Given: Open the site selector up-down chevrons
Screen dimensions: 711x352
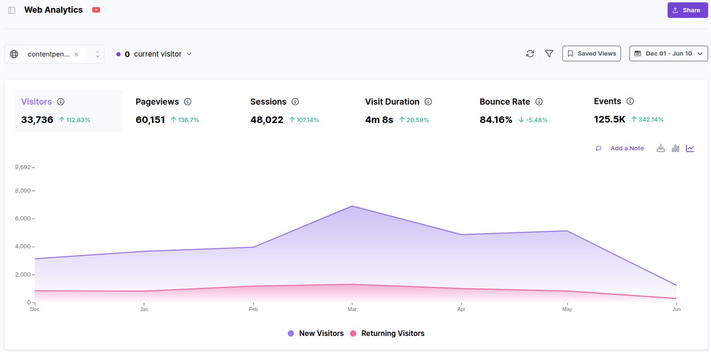Looking at the screenshot, I should [97, 54].
